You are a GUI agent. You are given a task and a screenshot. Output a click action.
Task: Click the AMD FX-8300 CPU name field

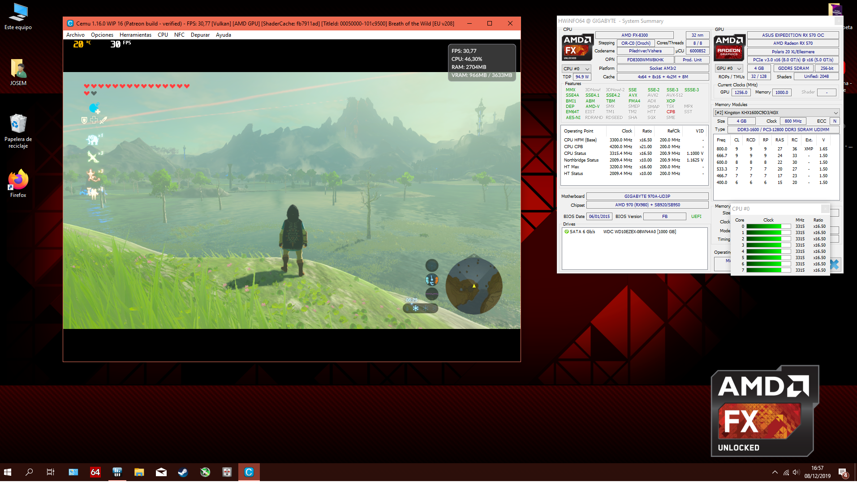pyautogui.click(x=634, y=35)
